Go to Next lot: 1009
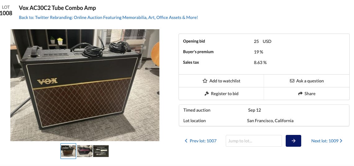This screenshot has height=166, width=354. click(x=324, y=141)
